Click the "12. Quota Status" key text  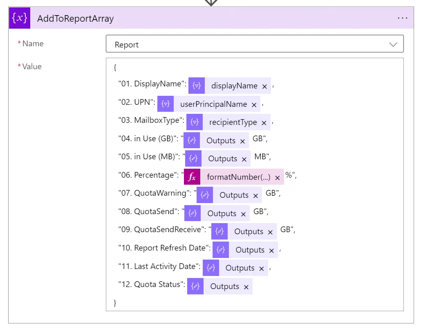(152, 284)
